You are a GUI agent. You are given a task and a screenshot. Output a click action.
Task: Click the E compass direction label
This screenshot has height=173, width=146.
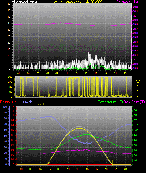(x=137, y=92)
